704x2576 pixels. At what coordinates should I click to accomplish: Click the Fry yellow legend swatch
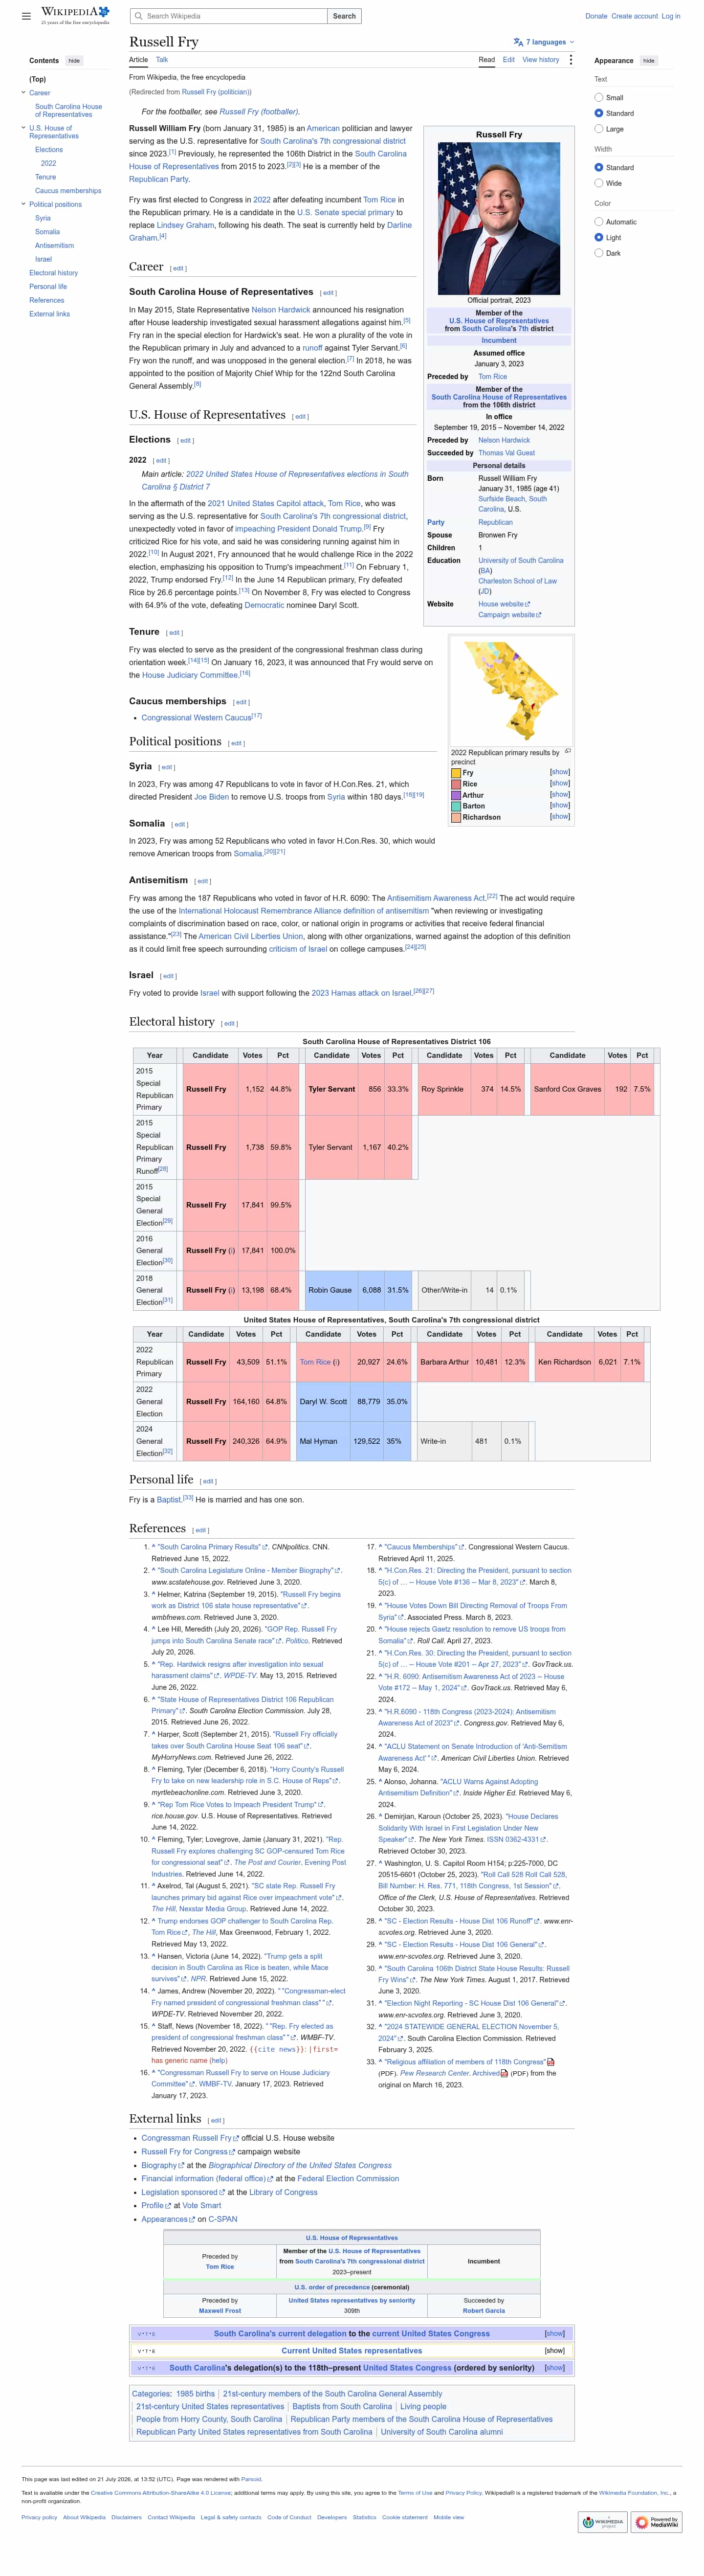pos(456,773)
